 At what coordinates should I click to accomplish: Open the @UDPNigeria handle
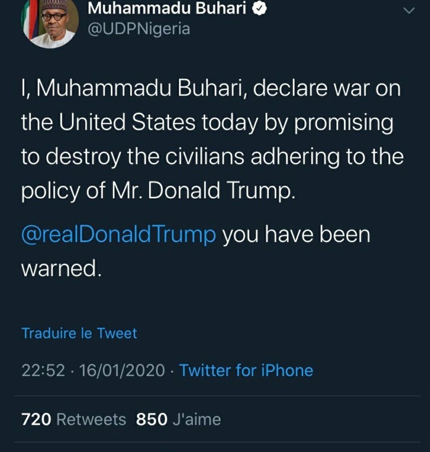(x=139, y=29)
